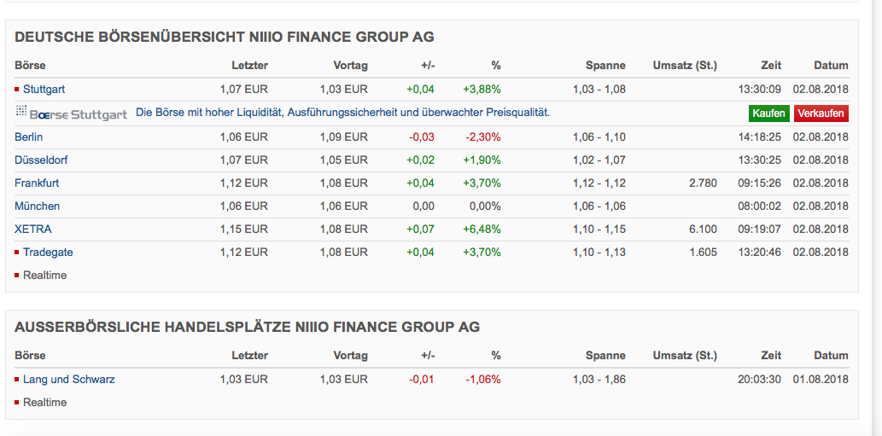The width and height of the screenshot is (882, 436).
Task: Click the Handelsplätze Realtime legend marker
Action: point(17,402)
